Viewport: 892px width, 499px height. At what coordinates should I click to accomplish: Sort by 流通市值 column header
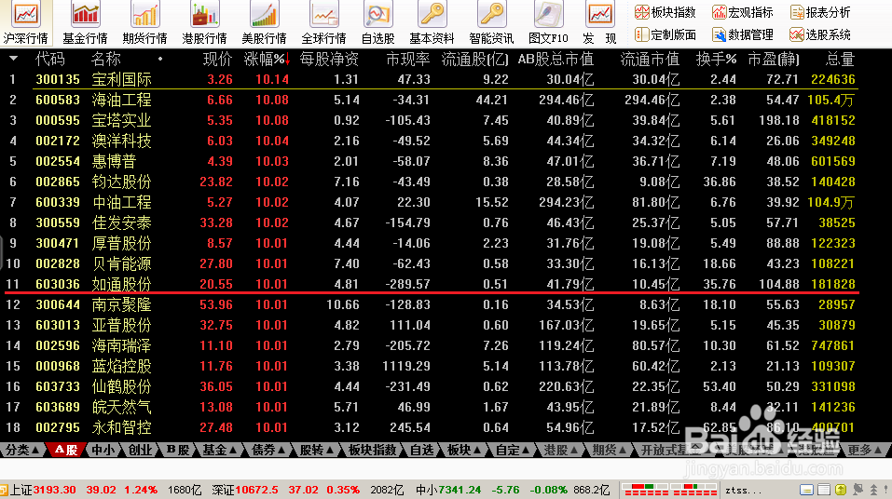(650, 59)
